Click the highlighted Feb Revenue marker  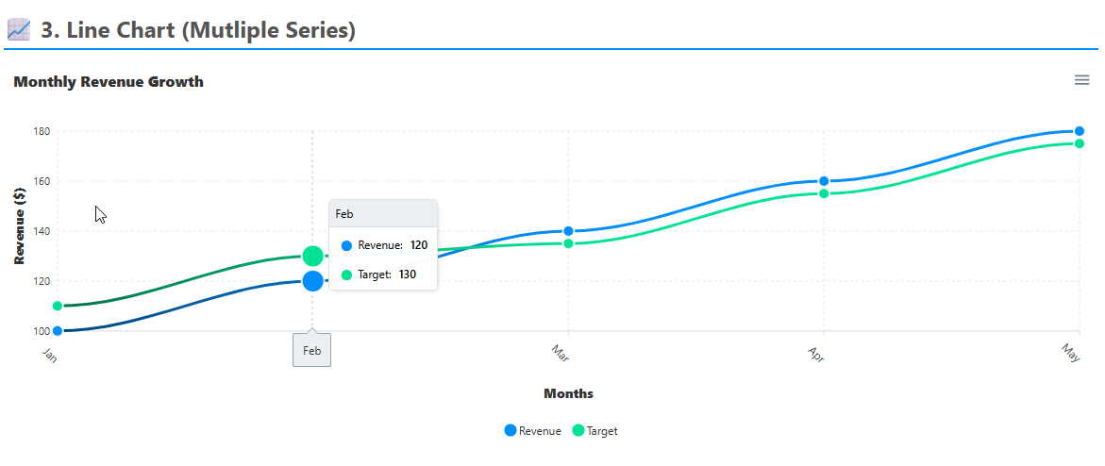313,280
